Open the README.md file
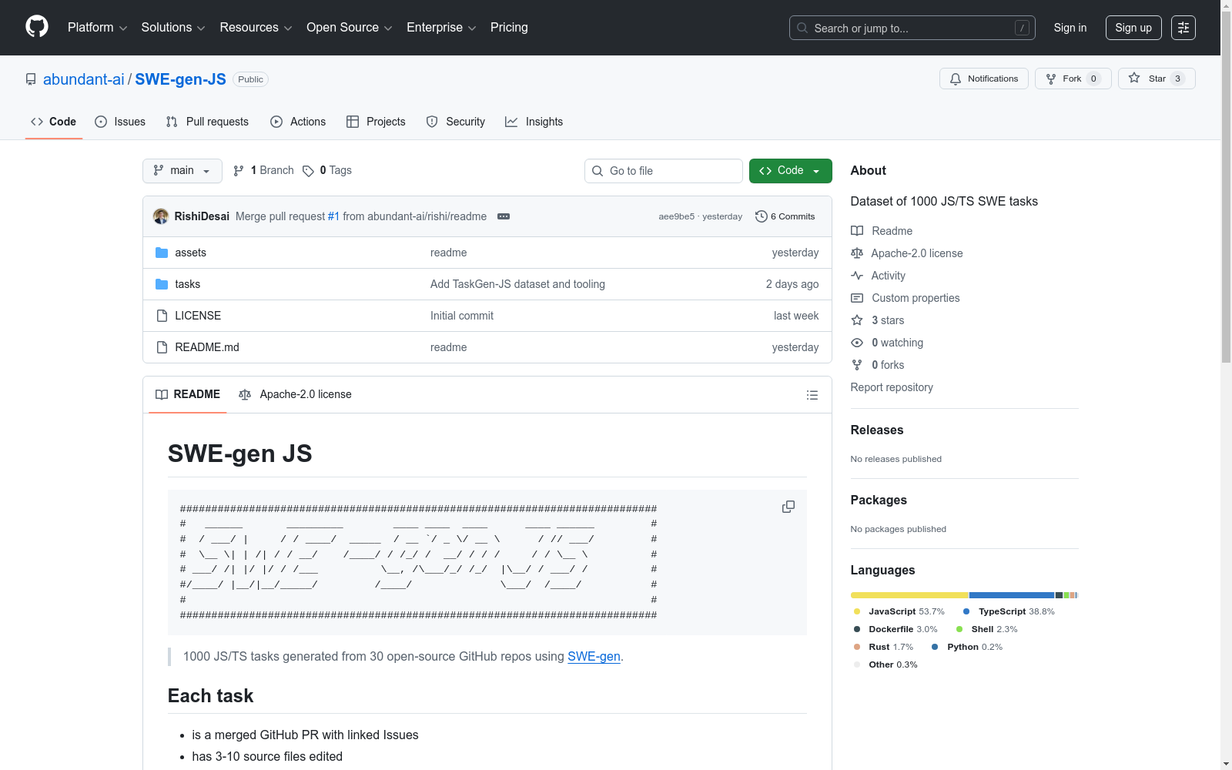This screenshot has height=770, width=1232. pos(207,347)
